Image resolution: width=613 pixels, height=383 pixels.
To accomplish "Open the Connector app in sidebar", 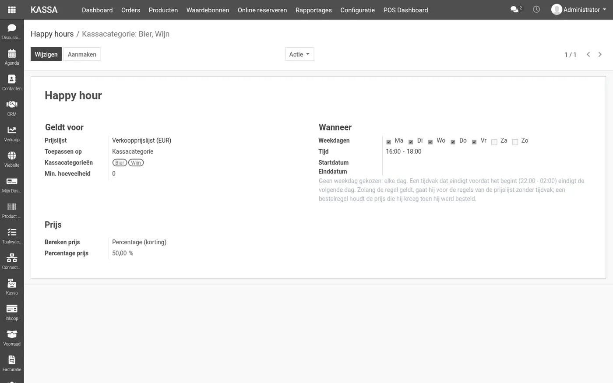I will point(12,261).
